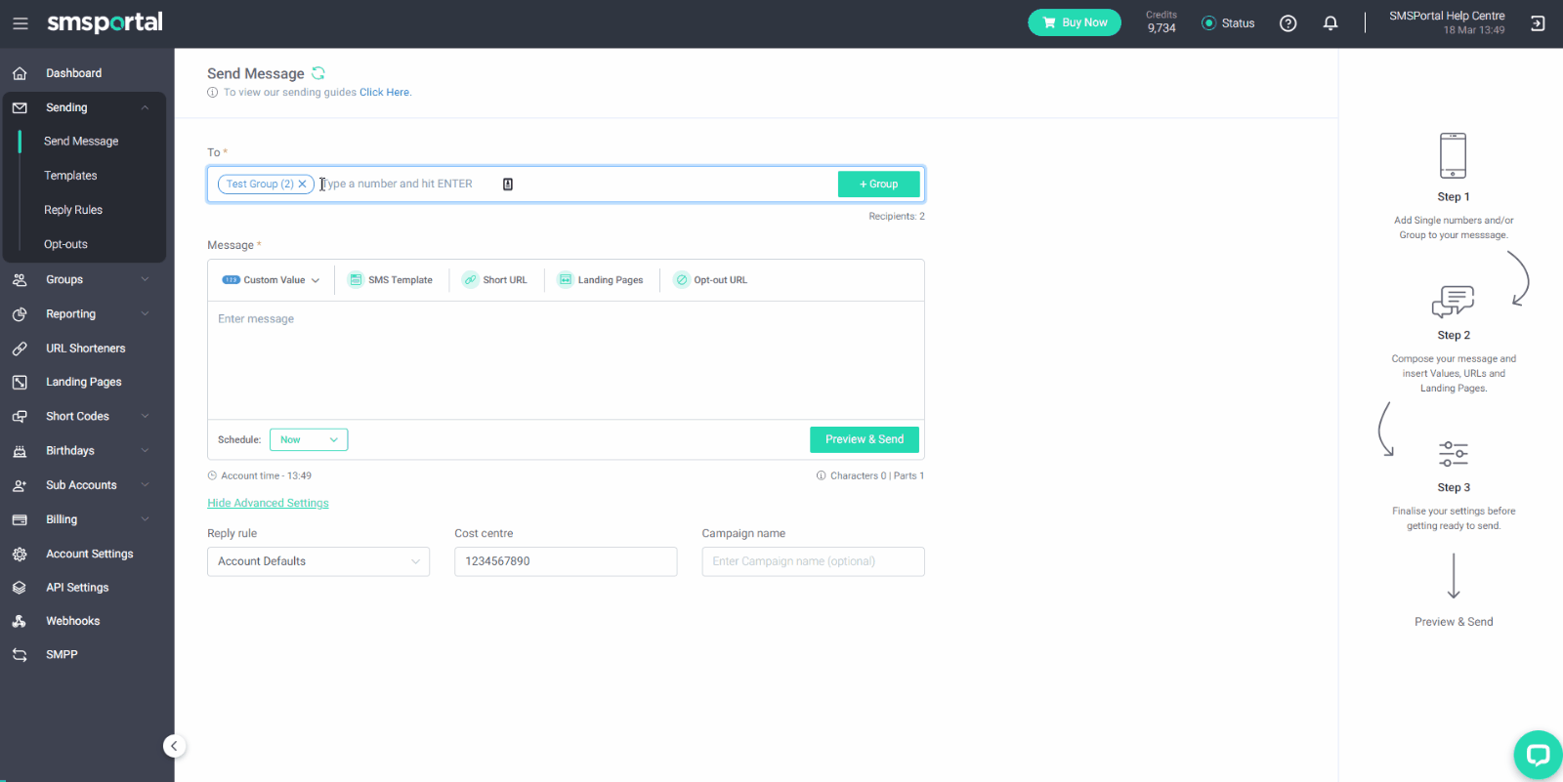Image resolution: width=1563 pixels, height=782 pixels.
Task: Click the API Settings layers icon
Action: click(x=20, y=588)
